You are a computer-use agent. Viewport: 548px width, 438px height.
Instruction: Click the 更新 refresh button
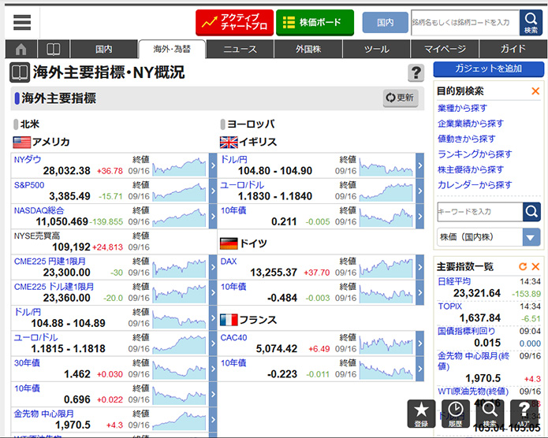[x=401, y=98]
